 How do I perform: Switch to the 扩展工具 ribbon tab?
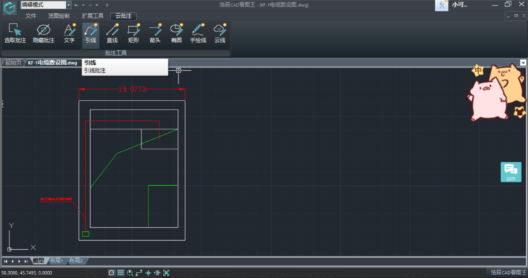coord(93,14)
